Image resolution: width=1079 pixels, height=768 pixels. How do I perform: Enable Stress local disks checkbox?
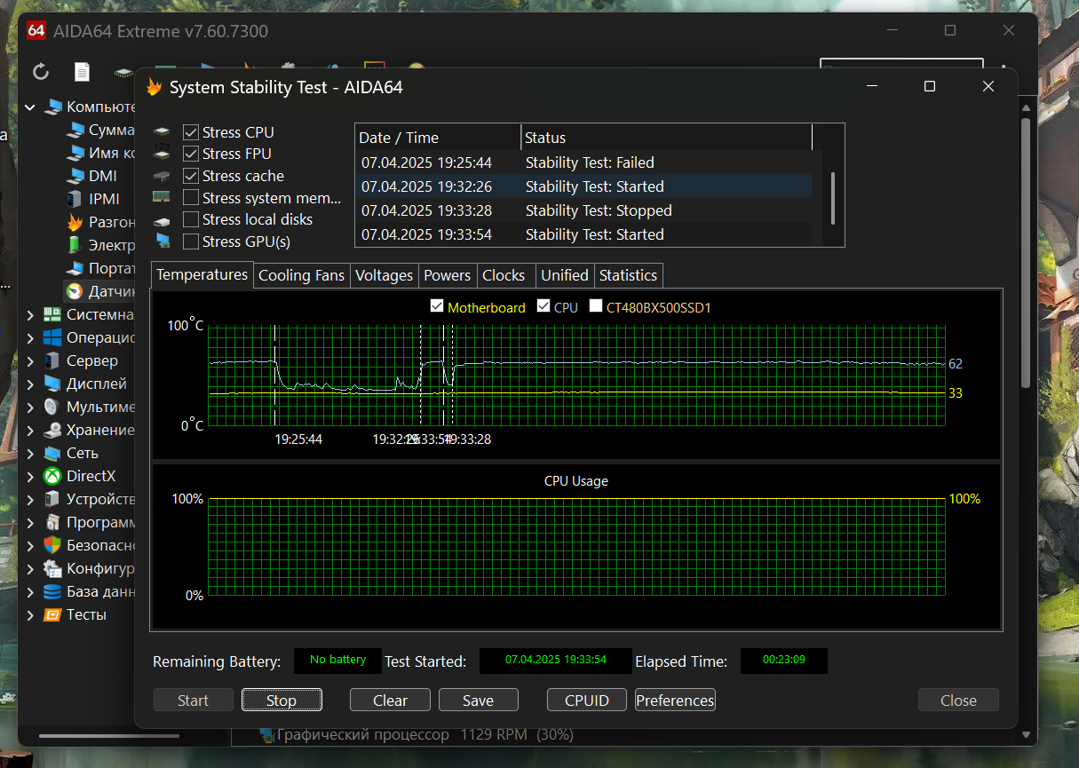191,219
